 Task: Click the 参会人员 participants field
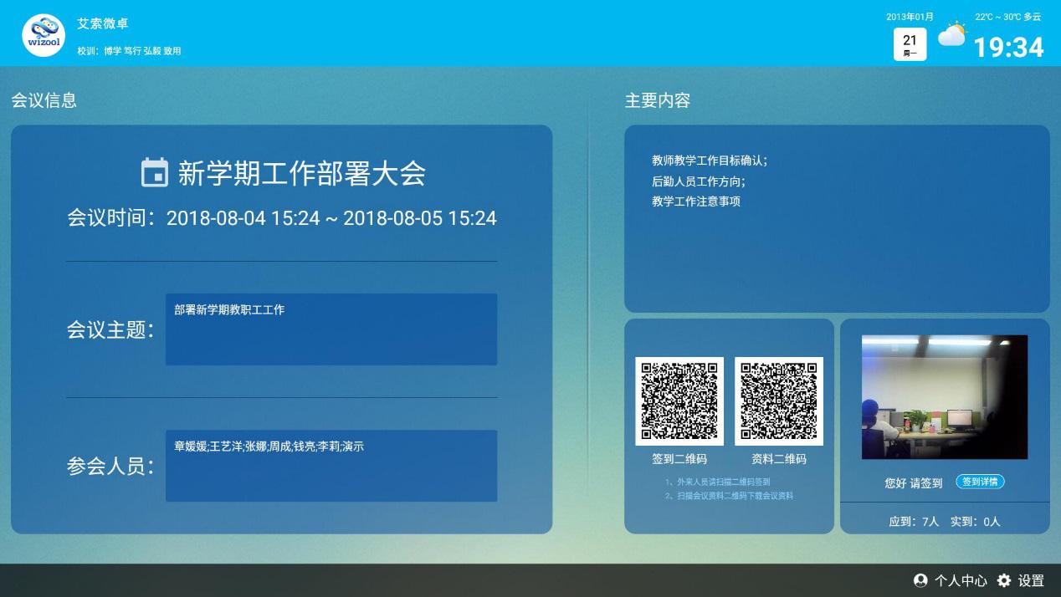(331, 465)
